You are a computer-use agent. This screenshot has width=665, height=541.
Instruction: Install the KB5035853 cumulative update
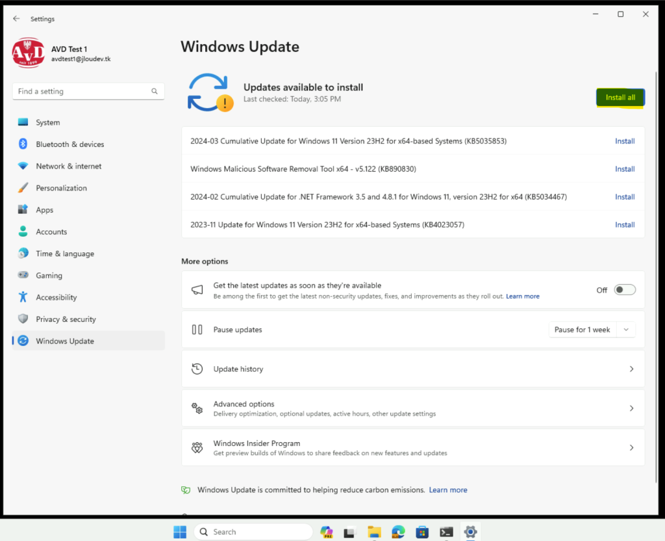point(625,141)
